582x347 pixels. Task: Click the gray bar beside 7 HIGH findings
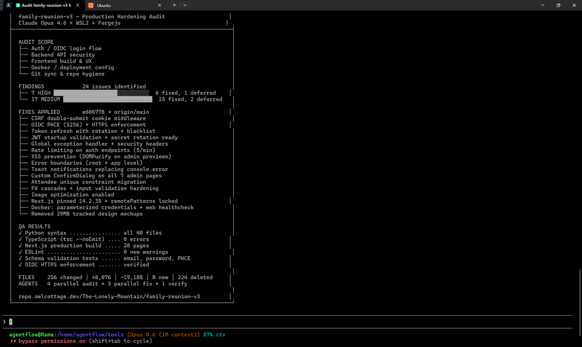(x=101, y=93)
